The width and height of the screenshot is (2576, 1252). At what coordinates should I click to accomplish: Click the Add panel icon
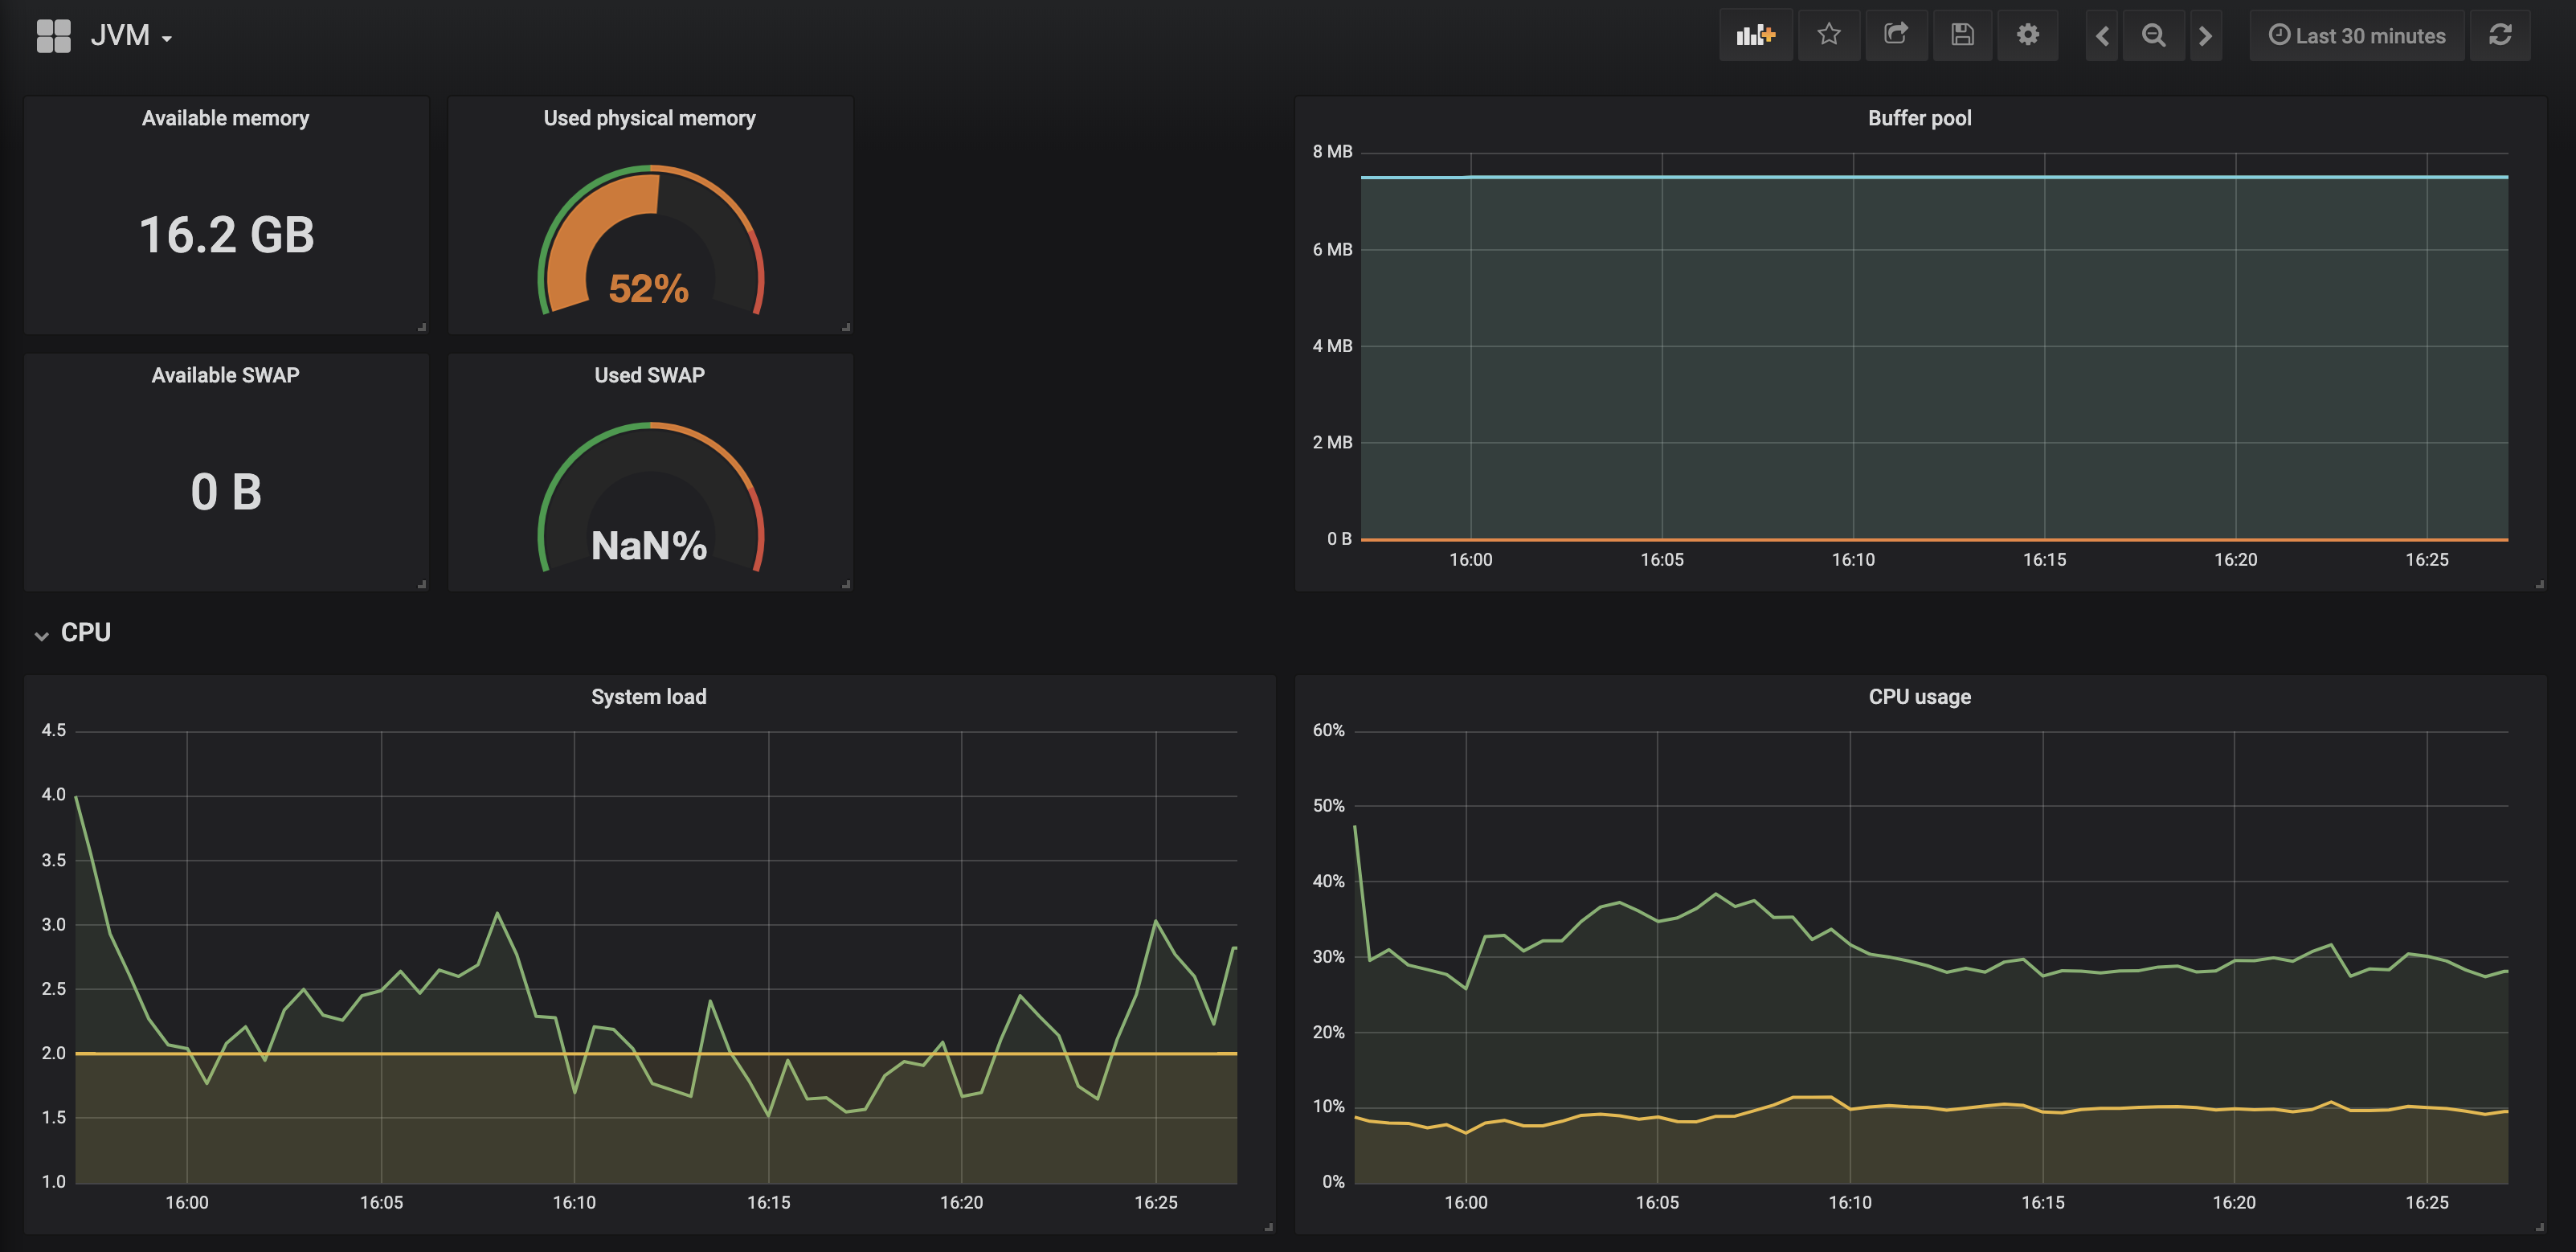coord(1755,36)
